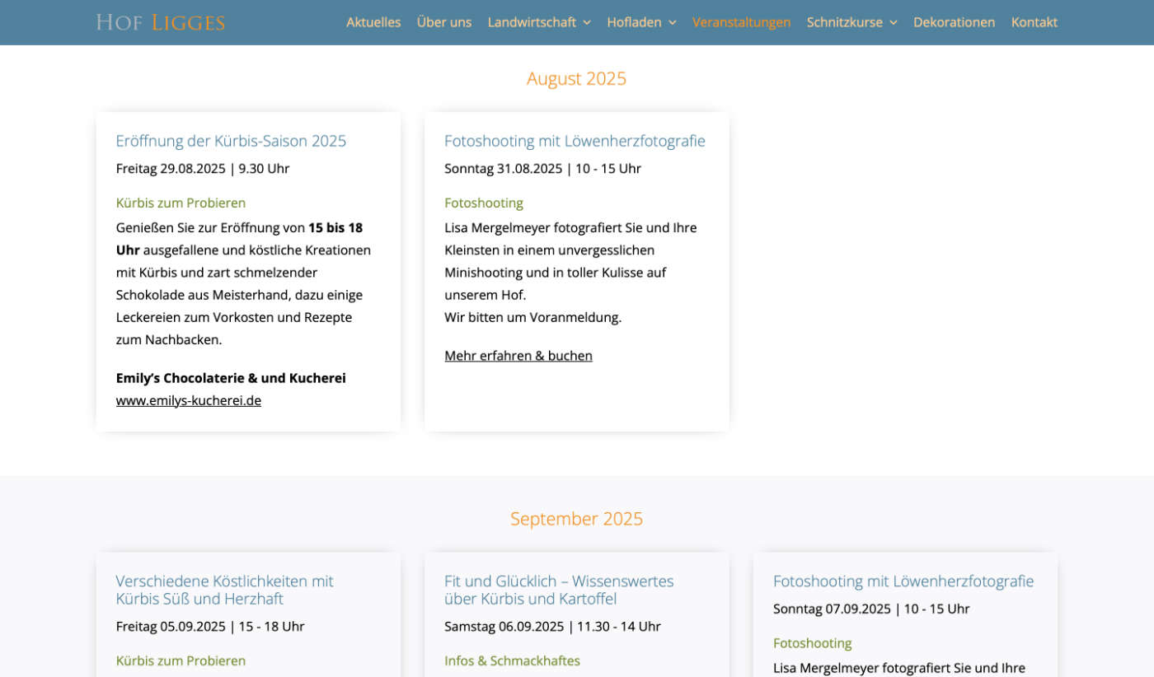Click Eröffnung der Kürbis-Saison 2025 title
Image resolution: width=1154 pixels, height=677 pixels.
point(231,141)
